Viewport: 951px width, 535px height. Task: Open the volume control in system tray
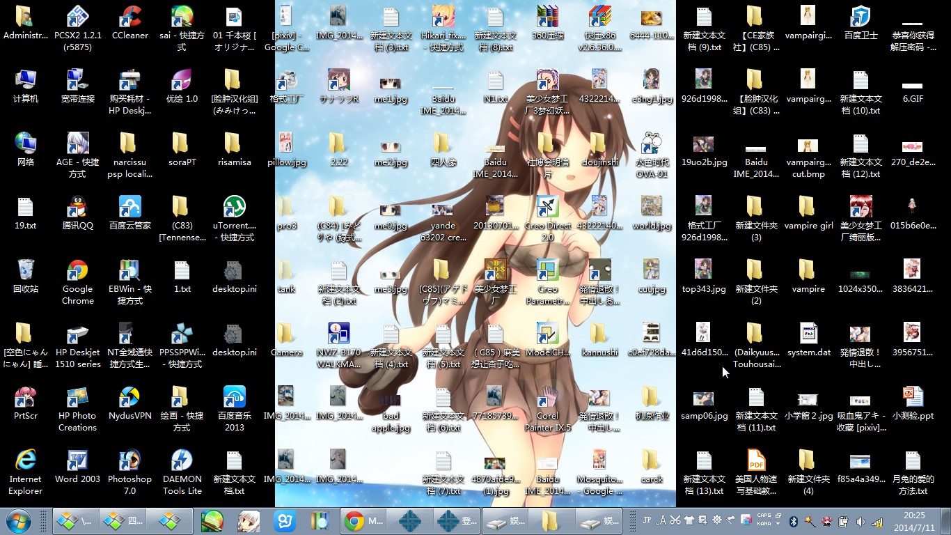point(860,521)
